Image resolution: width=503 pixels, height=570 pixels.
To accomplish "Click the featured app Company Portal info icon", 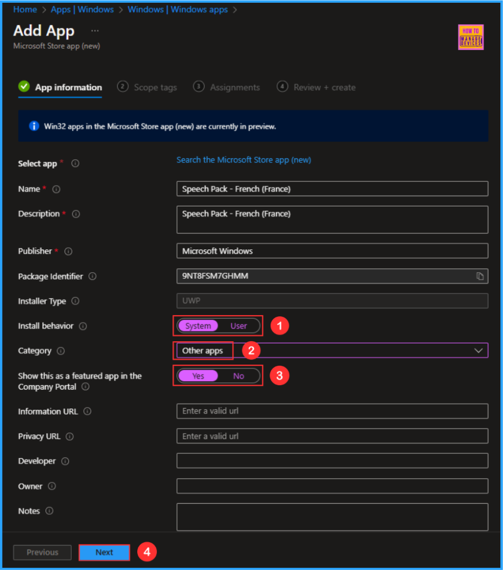I will pyautogui.click(x=85, y=386).
